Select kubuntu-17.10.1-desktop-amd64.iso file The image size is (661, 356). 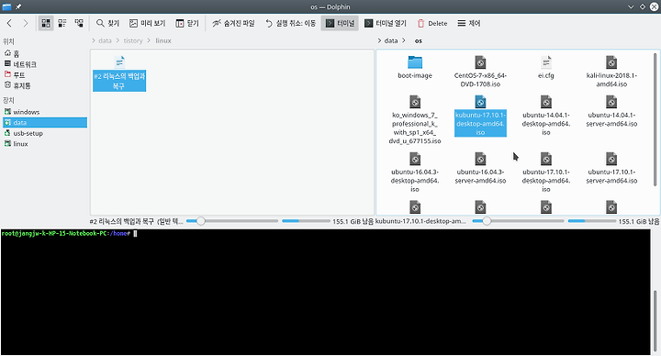coord(480,116)
